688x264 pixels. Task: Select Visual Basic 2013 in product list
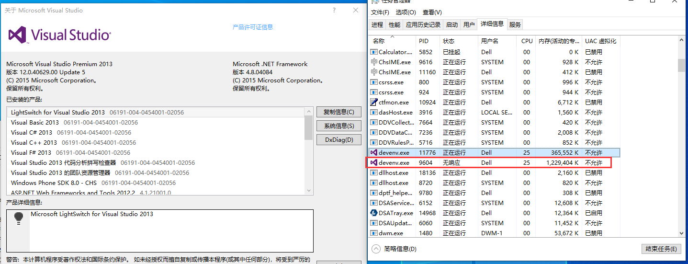point(156,122)
